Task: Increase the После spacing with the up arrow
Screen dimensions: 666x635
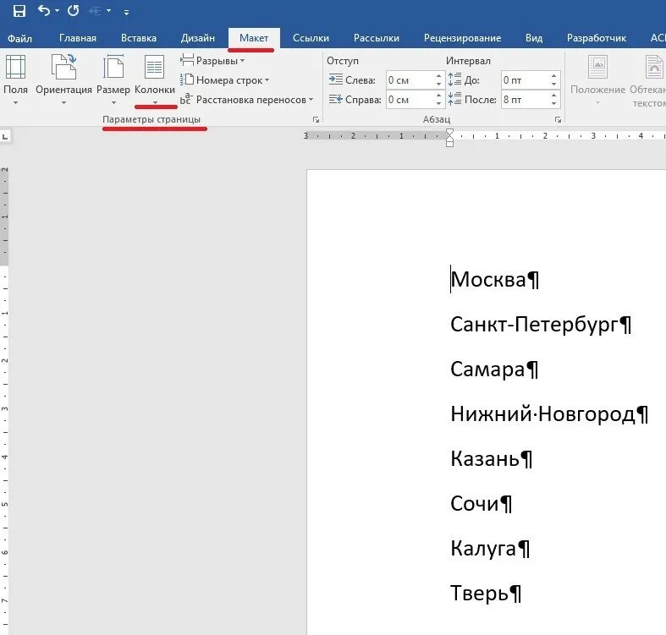Action: tap(553, 96)
